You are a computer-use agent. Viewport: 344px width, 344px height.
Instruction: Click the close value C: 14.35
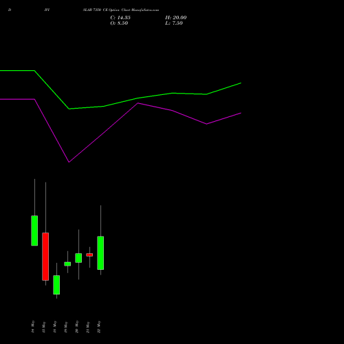pos(120,18)
